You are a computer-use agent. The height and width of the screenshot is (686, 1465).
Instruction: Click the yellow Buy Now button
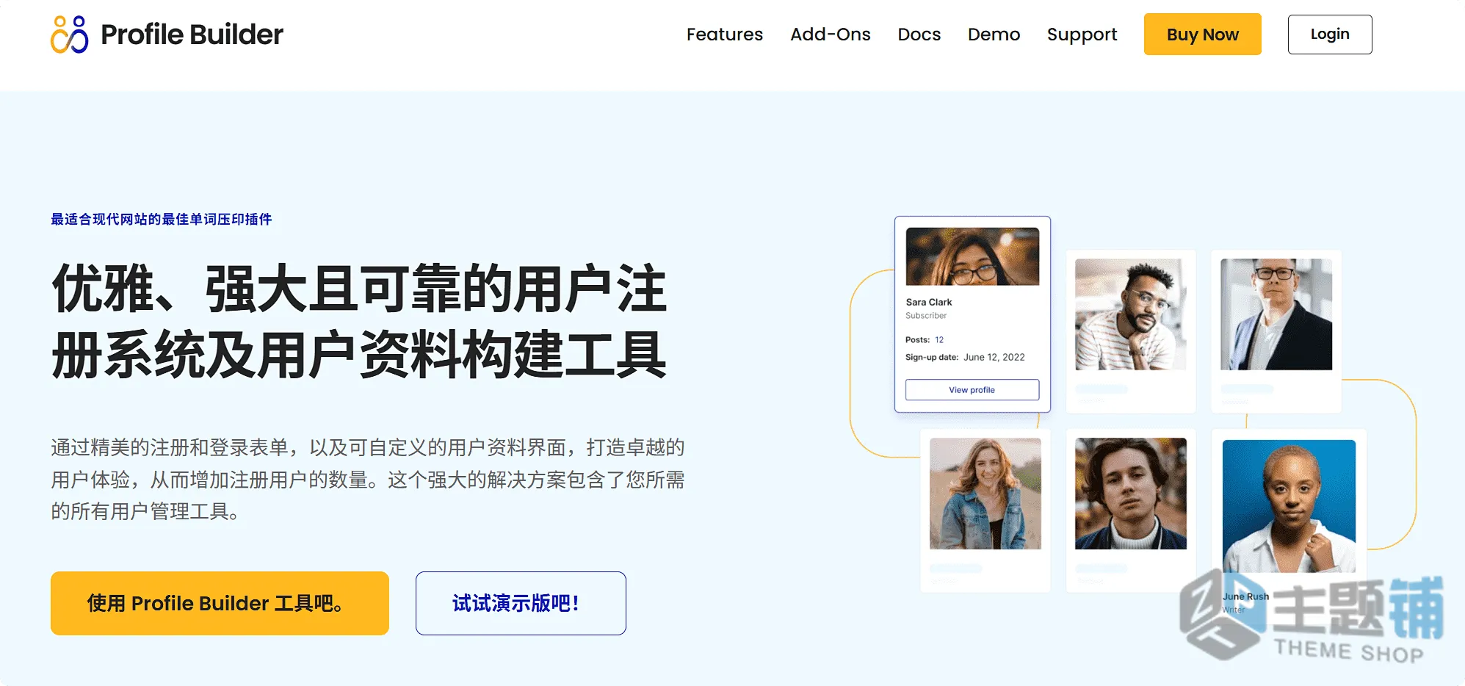point(1202,35)
